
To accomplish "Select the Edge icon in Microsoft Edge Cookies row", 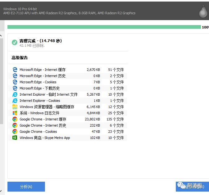I will pyautogui.click(x=15, y=82).
